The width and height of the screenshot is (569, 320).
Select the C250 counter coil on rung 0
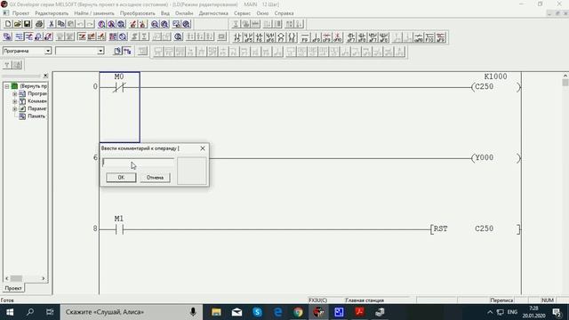coord(496,87)
